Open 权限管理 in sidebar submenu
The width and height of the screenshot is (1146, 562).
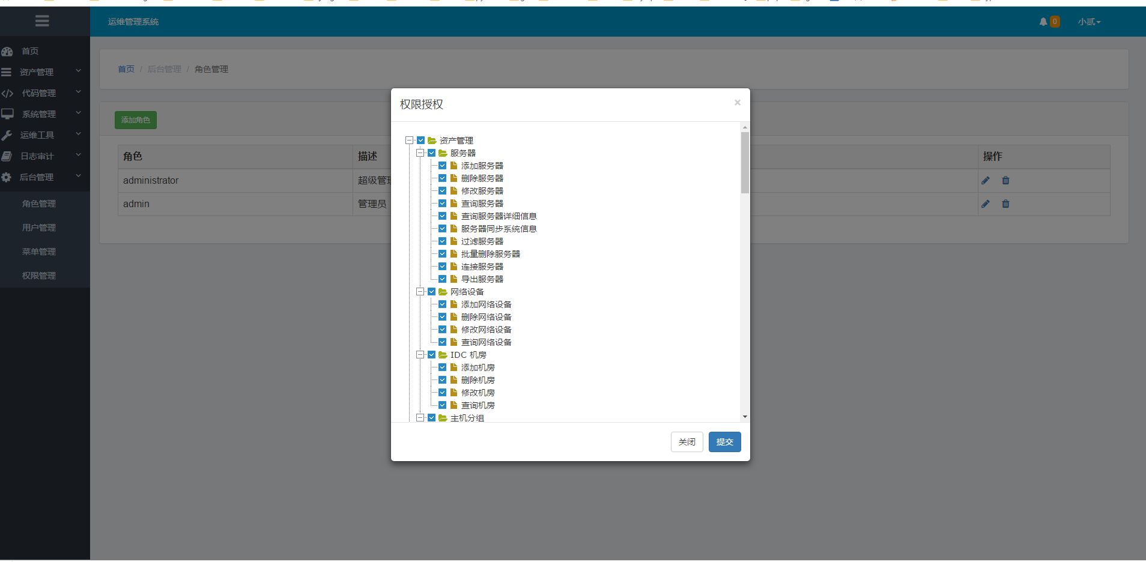pyautogui.click(x=39, y=276)
